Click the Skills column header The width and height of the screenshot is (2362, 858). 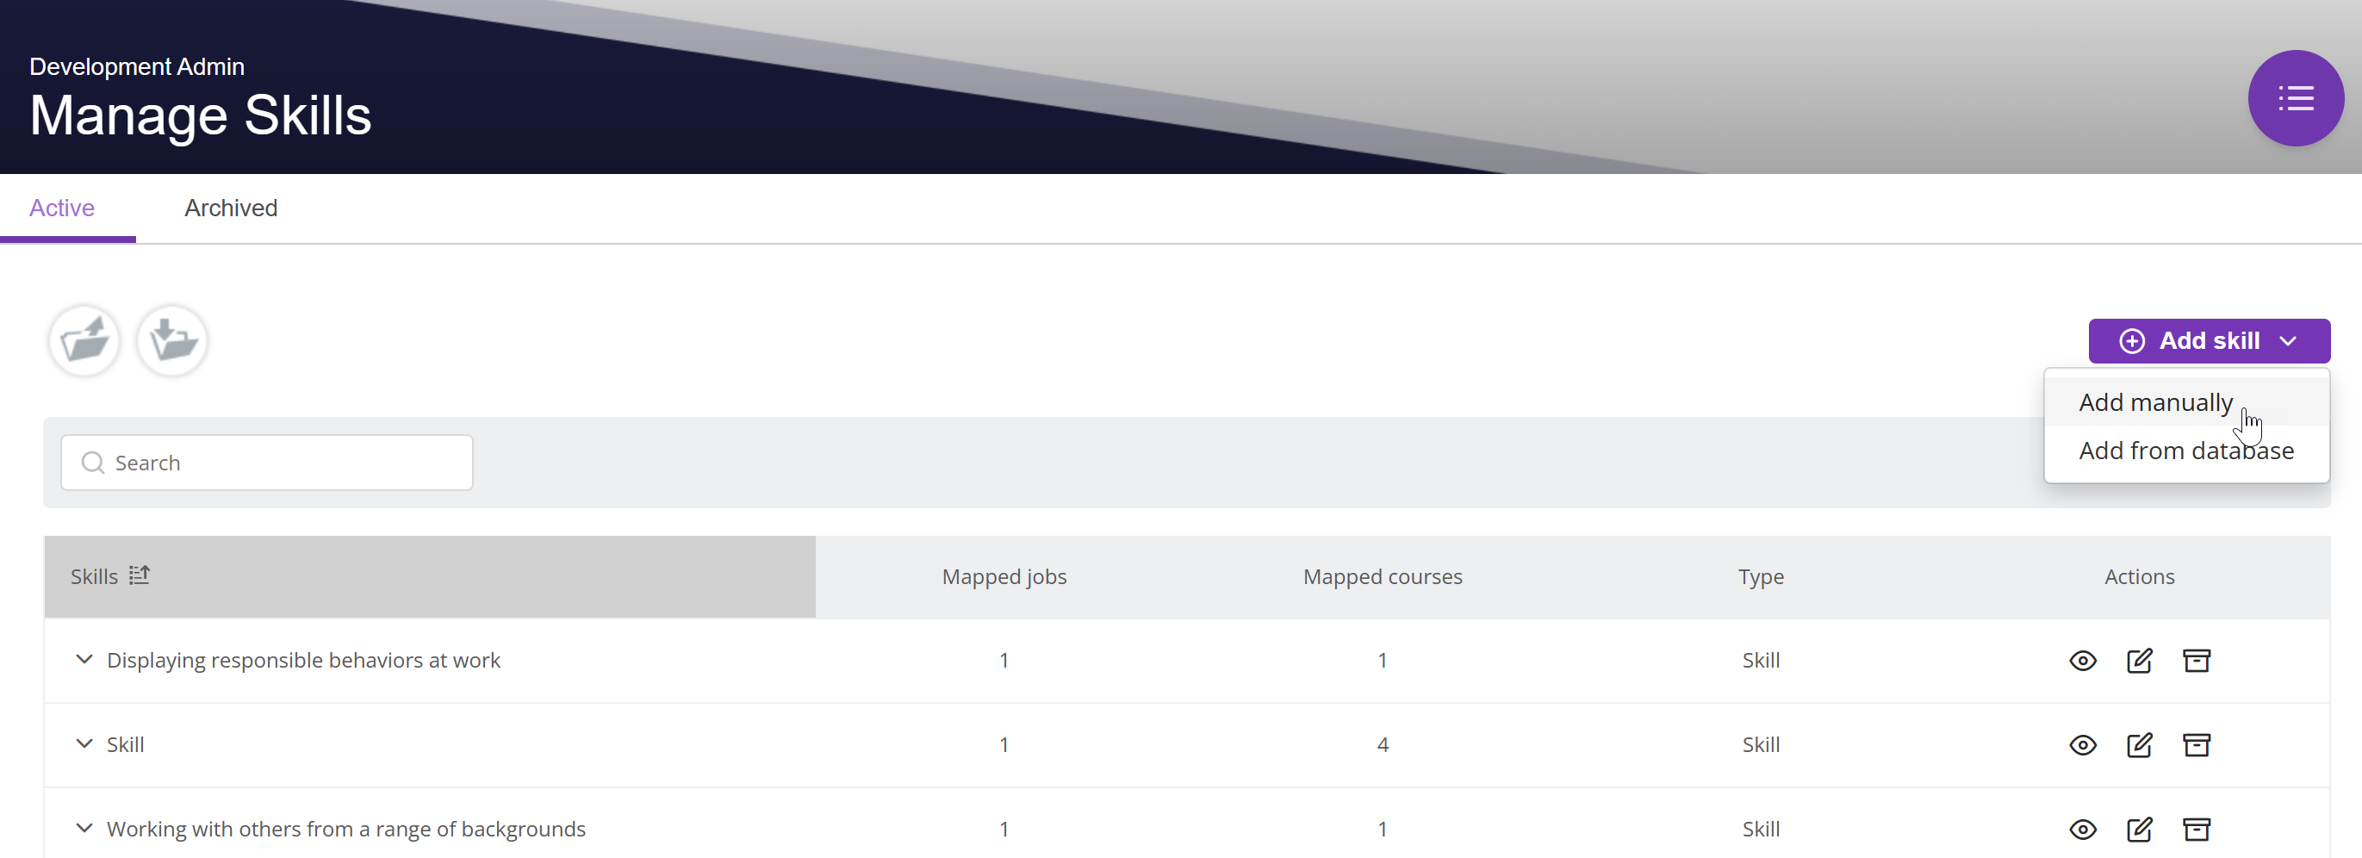pos(430,576)
